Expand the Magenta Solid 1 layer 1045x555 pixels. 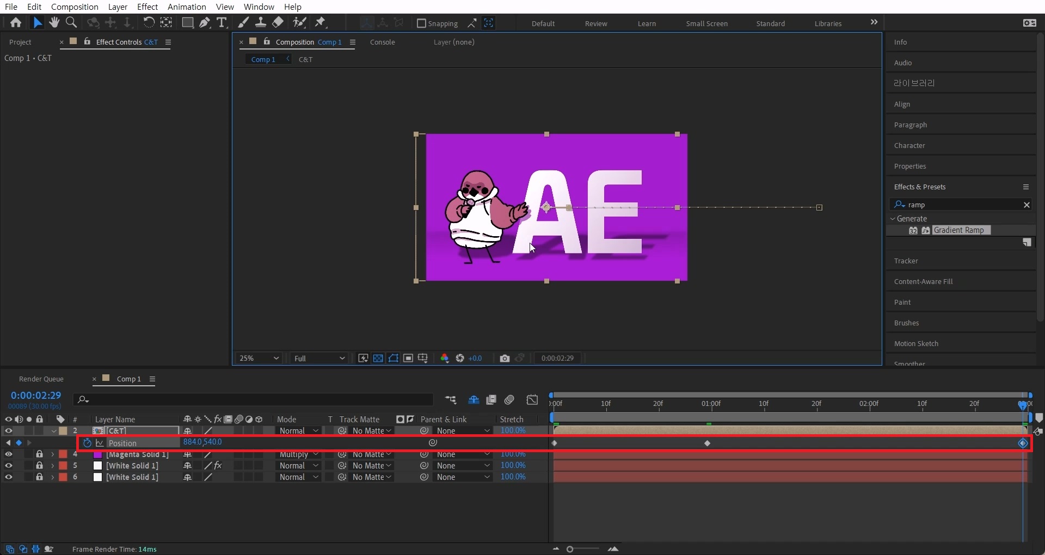(x=53, y=454)
